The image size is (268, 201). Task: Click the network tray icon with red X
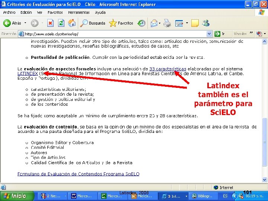pos(241,196)
